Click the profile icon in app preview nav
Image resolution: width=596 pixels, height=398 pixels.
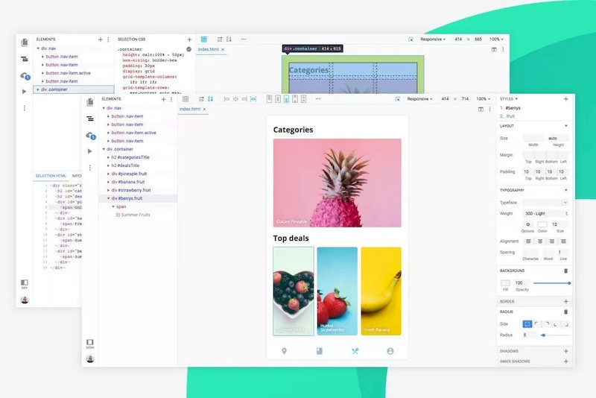point(390,351)
